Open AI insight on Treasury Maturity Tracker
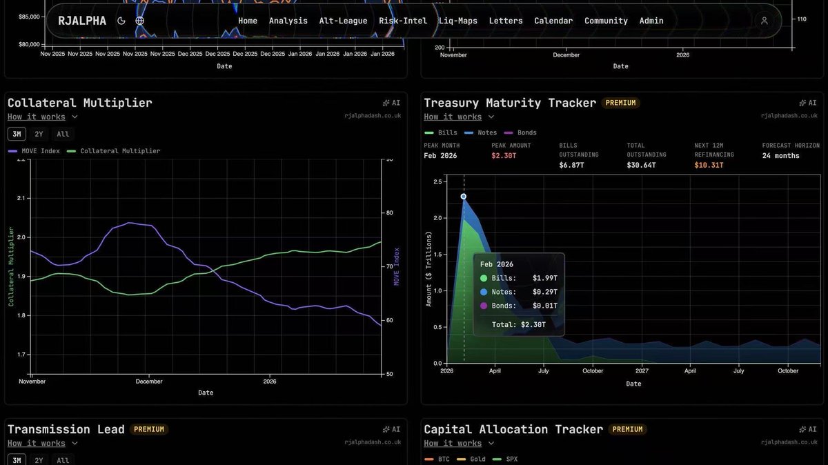The height and width of the screenshot is (465, 828). point(808,103)
